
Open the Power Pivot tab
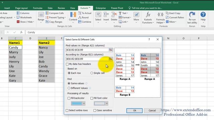[x=117, y=8]
